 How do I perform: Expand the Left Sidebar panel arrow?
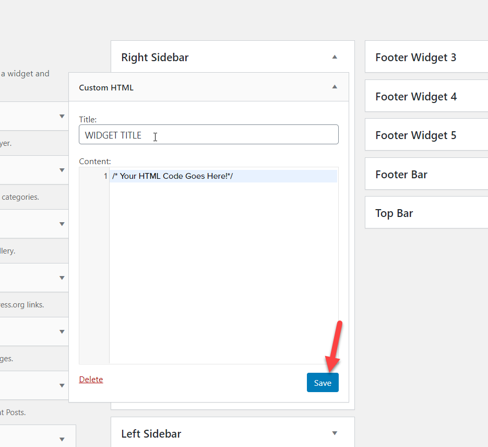pyautogui.click(x=335, y=433)
